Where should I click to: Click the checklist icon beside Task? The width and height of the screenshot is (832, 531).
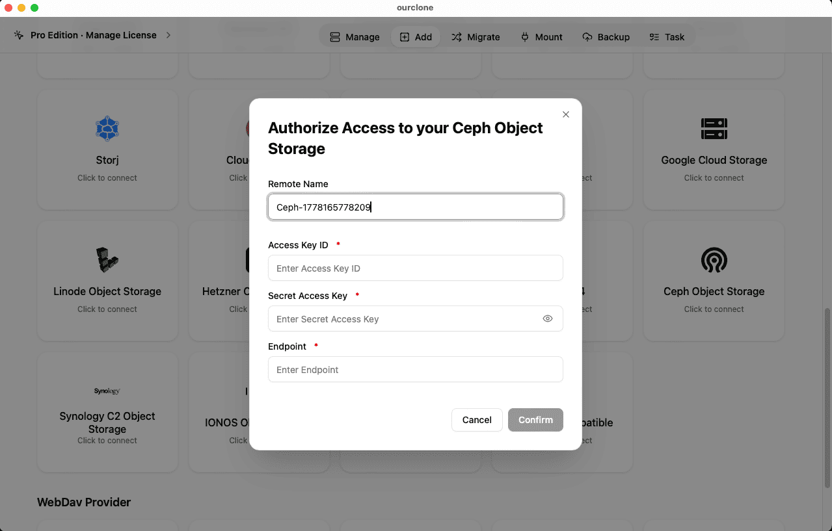point(654,37)
